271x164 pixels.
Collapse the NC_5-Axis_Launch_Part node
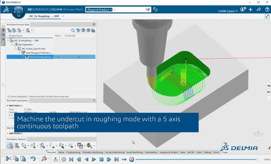tap(16, 49)
